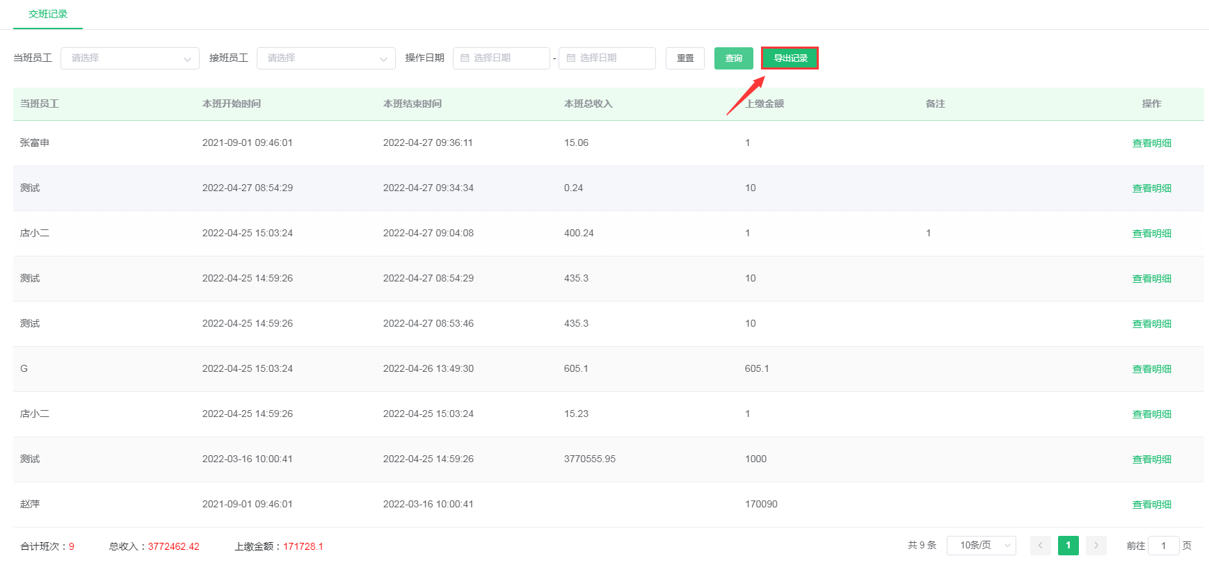
Task: Click the 重置 reset button
Action: [x=684, y=58]
